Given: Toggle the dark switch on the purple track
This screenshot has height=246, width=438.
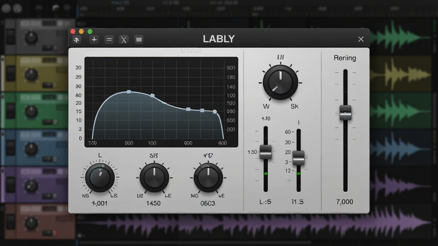Looking at the screenshot, I should (11, 185).
